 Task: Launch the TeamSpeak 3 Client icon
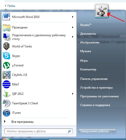point(6,103)
